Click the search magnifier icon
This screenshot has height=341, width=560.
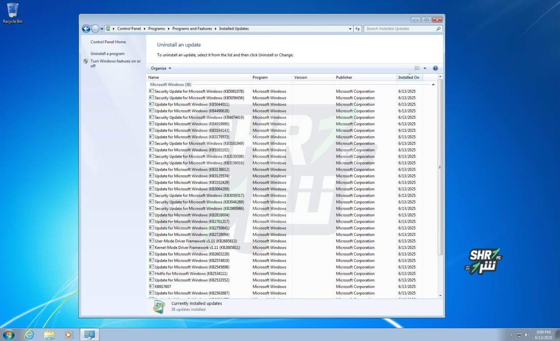pos(438,28)
